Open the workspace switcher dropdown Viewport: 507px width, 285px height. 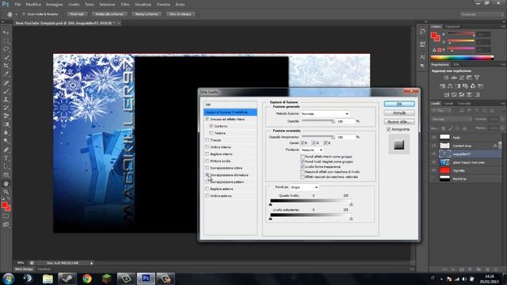pyautogui.click(x=482, y=14)
